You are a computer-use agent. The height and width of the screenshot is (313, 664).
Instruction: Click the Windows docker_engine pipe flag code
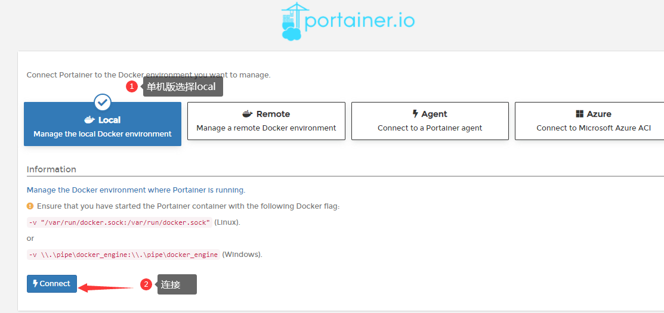[123, 255]
